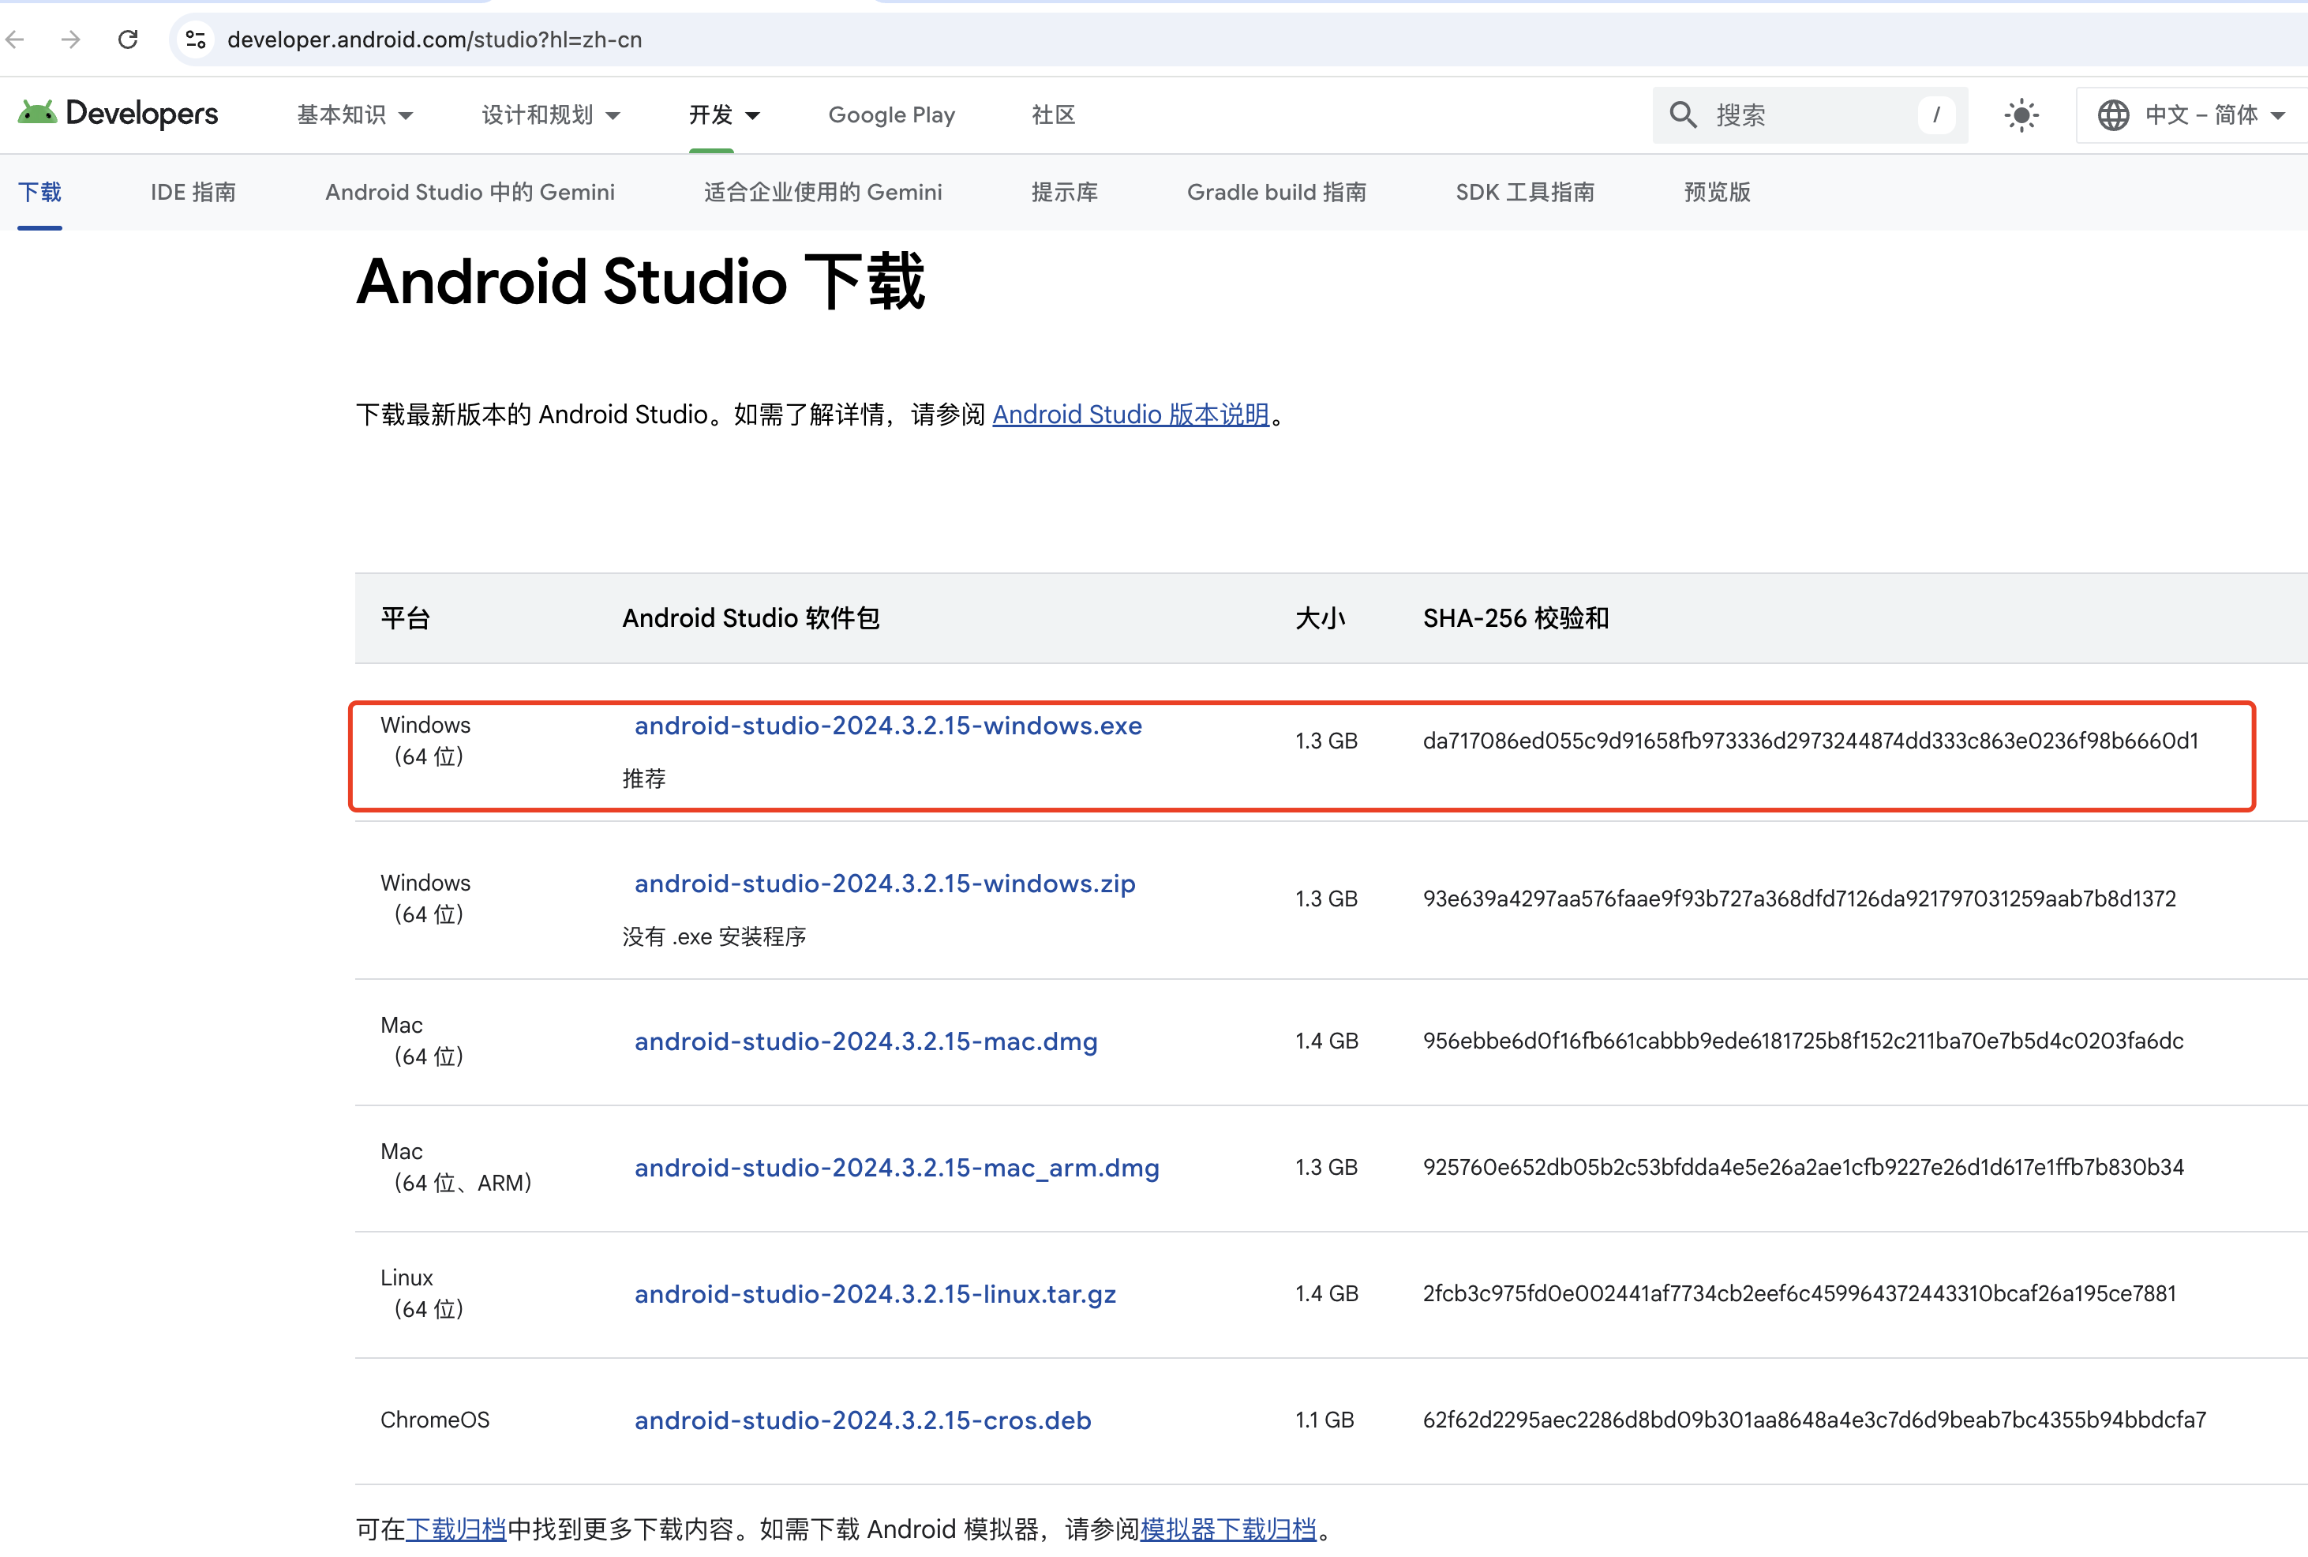The height and width of the screenshot is (1557, 2308).
Task: Switch to the SDK 工具指南 tab
Action: [1525, 193]
